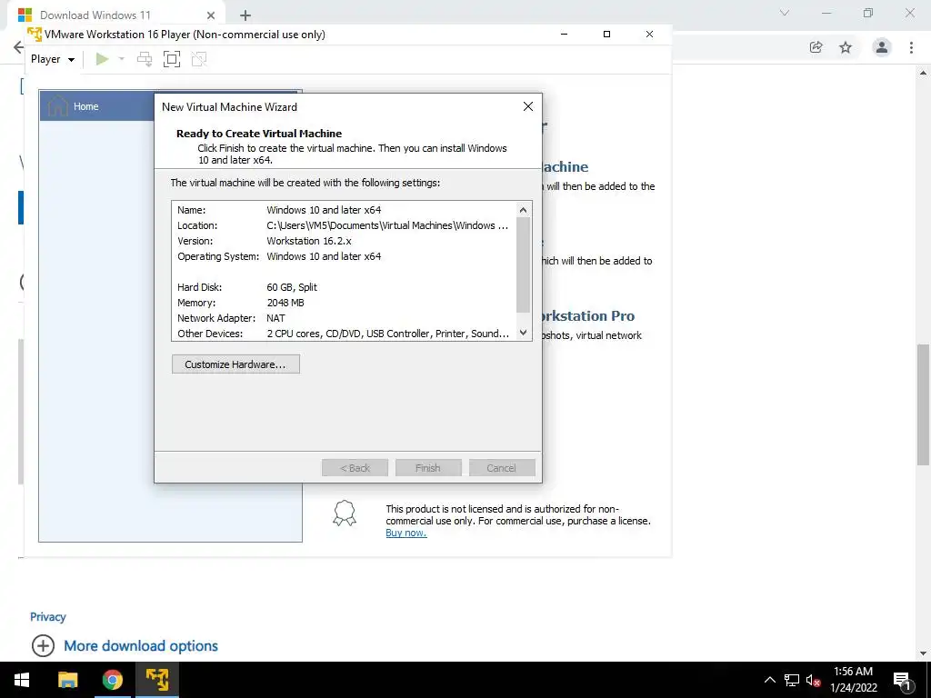The height and width of the screenshot is (698, 931).
Task: Open a new browser tab
Action: pos(245,15)
